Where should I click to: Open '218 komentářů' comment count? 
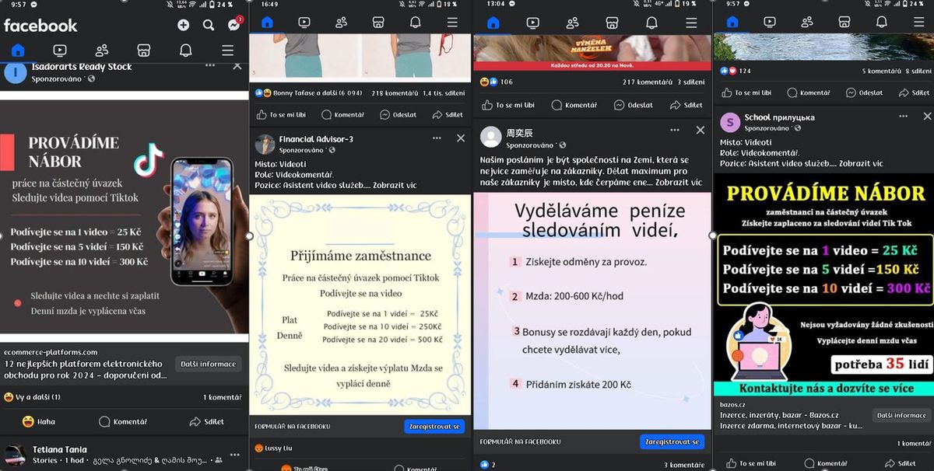[395, 93]
